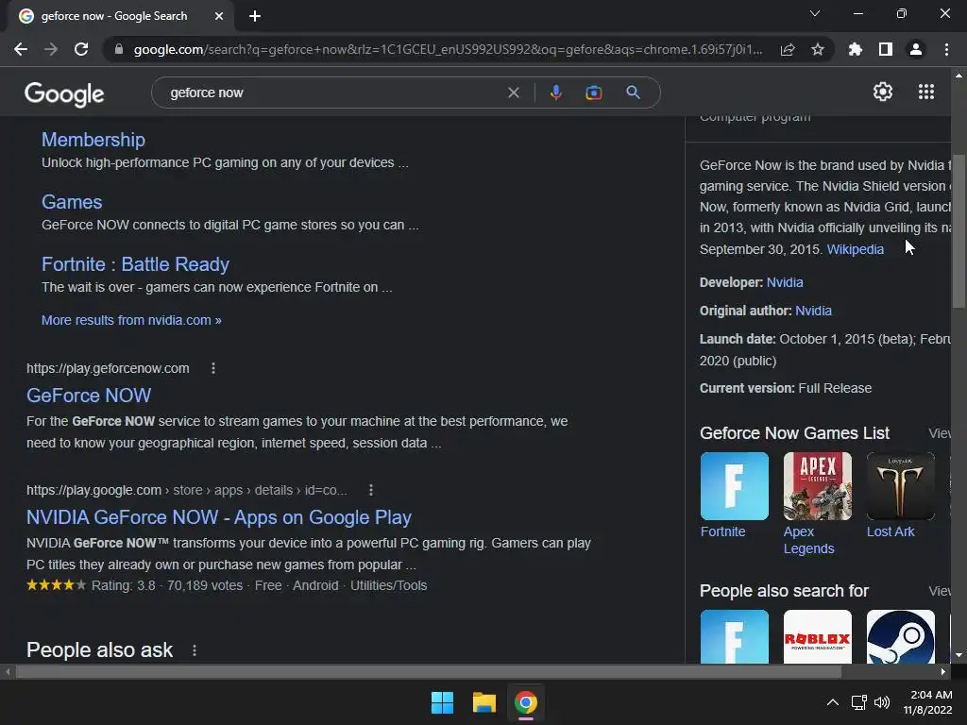Open options menu for play.geforcenow.com result
The height and width of the screenshot is (725, 967).
(x=213, y=368)
